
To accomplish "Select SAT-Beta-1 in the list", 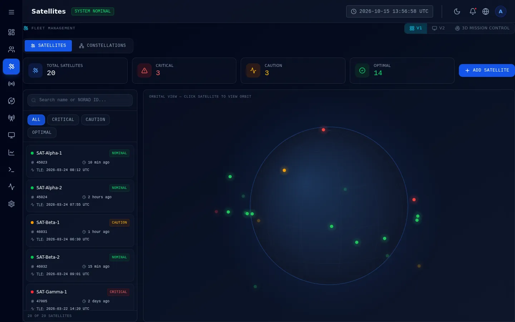I will (80, 231).
